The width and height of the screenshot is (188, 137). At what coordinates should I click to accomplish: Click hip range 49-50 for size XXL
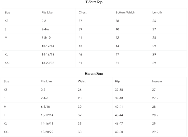click(x=119, y=132)
